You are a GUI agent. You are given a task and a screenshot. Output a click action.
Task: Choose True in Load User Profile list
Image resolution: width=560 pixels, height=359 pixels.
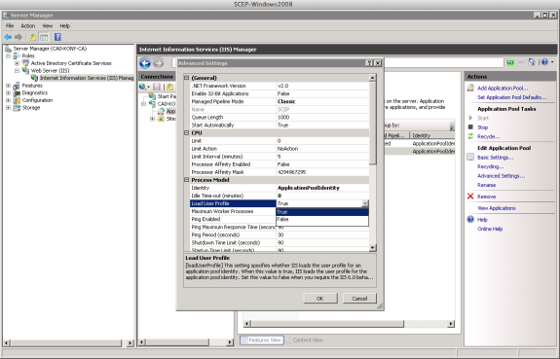[x=322, y=212]
